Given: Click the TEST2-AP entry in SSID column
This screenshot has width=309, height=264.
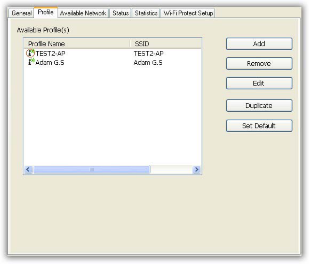Looking at the screenshot, I should pos(148,53).
